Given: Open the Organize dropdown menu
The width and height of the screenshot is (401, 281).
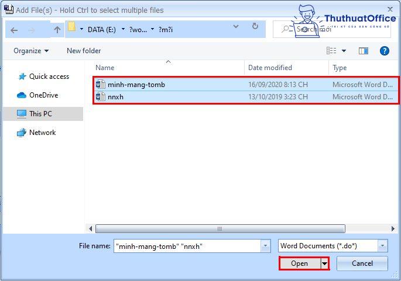Looking at the screenshot, I should pos(31,51).
